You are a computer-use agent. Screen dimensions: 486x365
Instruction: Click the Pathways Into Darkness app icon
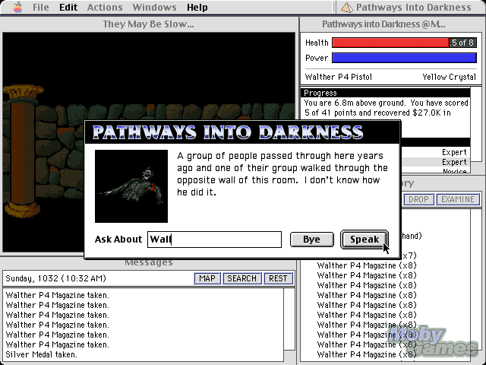[x=347, y=8]
